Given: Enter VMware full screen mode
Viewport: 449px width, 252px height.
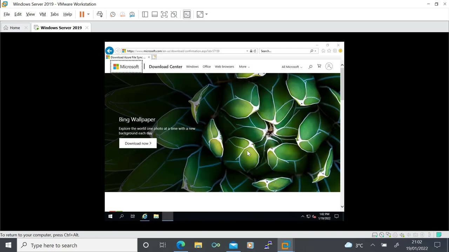Looking at the screenshot, I should pyautogui.click(x=164, y=14).
